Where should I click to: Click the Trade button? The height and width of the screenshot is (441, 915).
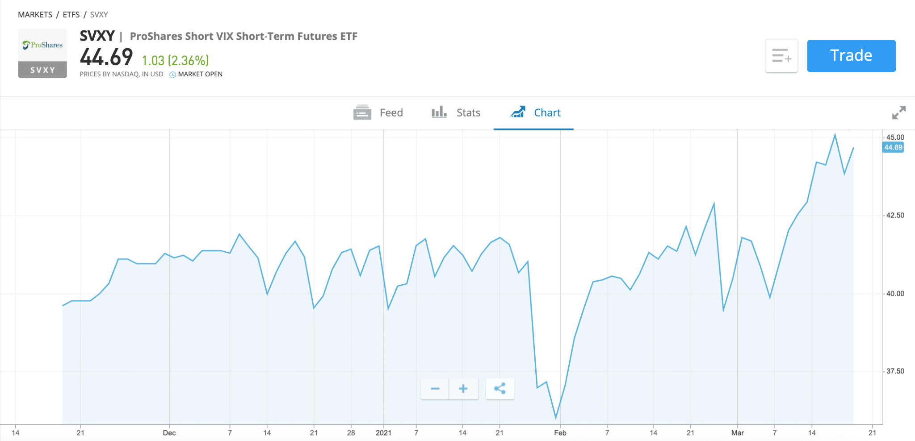tap(851, 56)
